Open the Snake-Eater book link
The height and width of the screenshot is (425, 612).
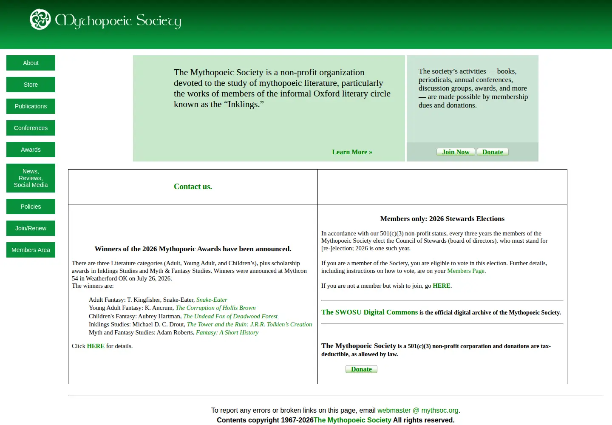(x=212, y=300)
